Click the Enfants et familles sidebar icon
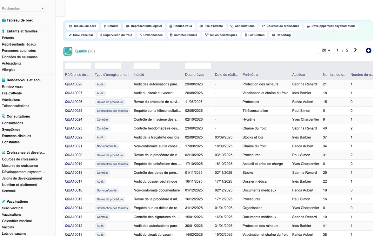Viewport: 381px width, 236px height. pos(3,31)
